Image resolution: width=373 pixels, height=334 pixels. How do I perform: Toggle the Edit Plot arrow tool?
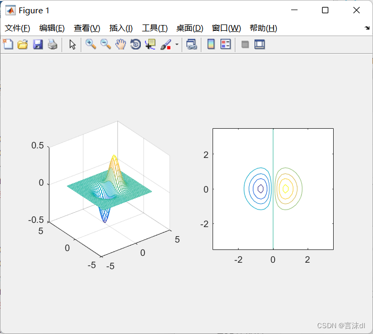[x=73, y=45]
